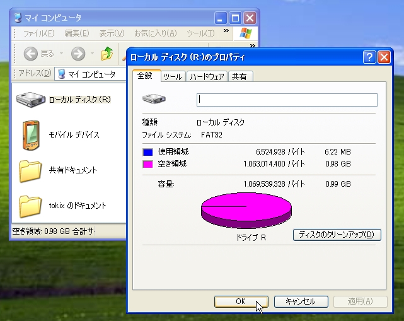Open Forward button history dropdown arrow
Image resolution: width=404 pixels, height=321 pixels.
(x=92, y=54)
